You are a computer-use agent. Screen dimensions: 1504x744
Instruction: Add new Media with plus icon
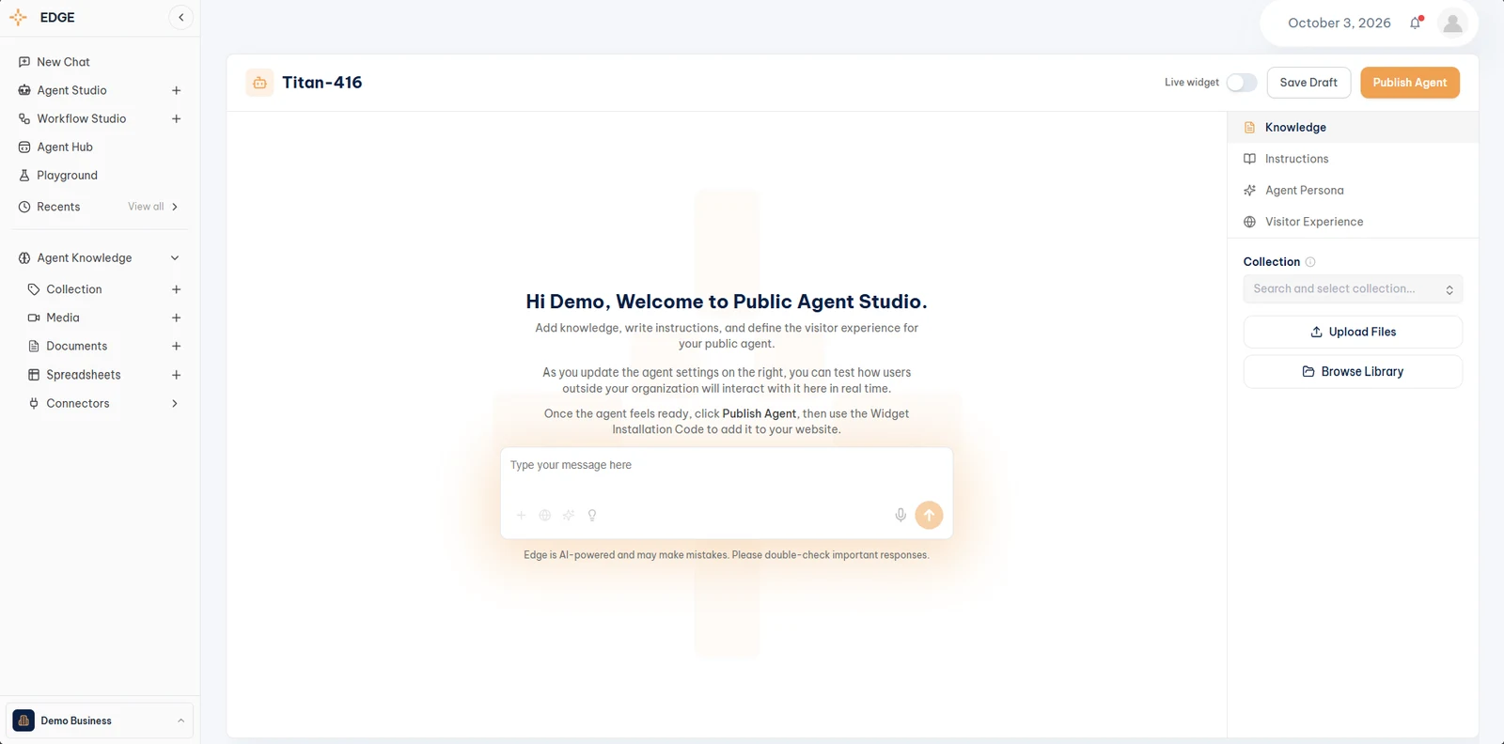[x=176, y=318]
